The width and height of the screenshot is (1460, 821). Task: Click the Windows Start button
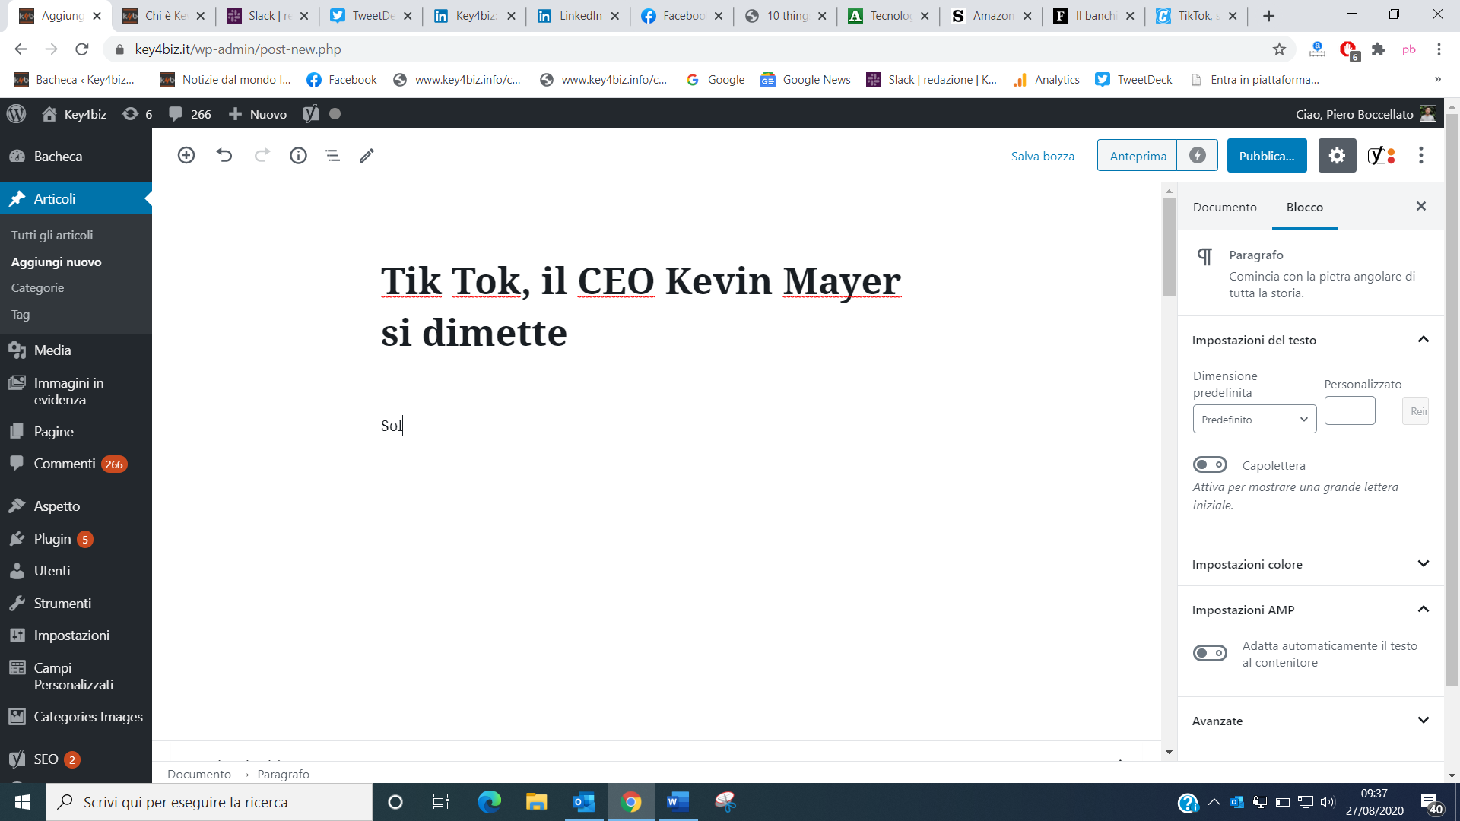[x=23, y=802]
